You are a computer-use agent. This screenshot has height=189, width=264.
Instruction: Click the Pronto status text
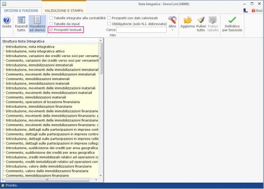click(11, 185)
